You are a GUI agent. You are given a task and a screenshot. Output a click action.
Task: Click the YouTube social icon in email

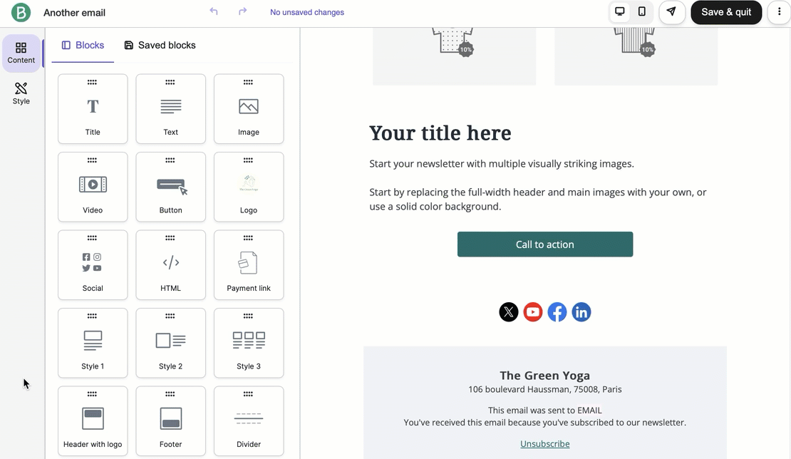(533, 312)
